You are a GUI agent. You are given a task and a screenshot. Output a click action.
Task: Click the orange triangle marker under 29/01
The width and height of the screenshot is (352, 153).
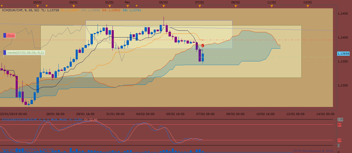click(x=74, y=6)
